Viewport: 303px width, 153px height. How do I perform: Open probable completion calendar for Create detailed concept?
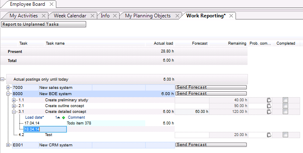[x=269, y=112]
